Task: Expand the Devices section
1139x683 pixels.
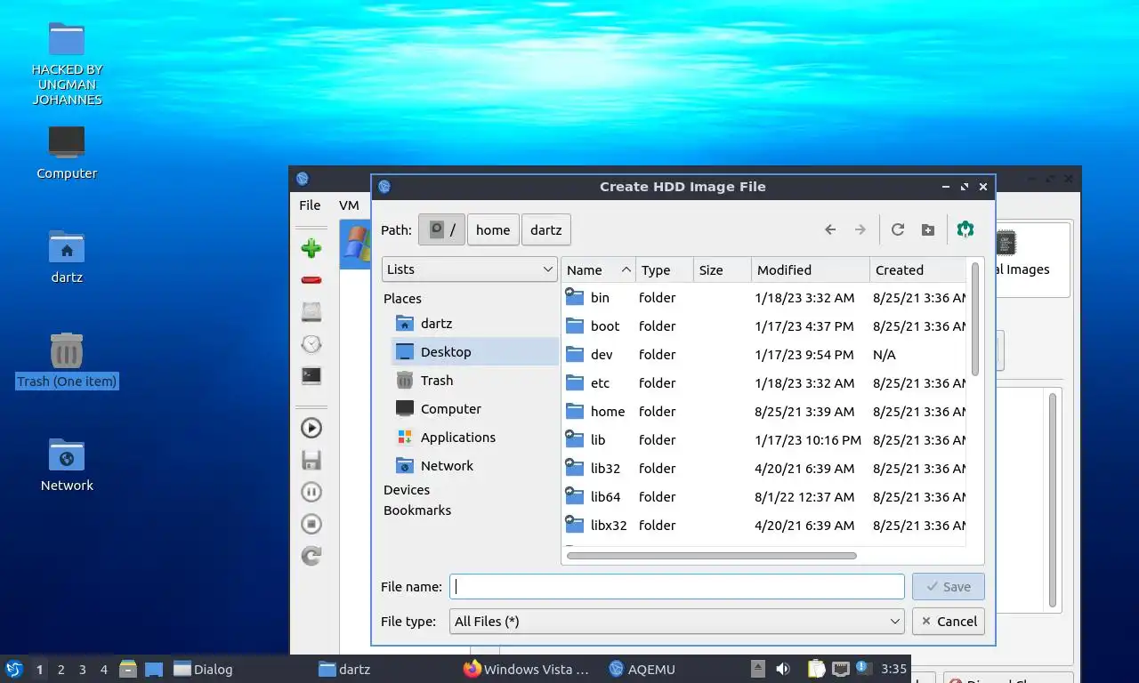Action: coord(407,490)
